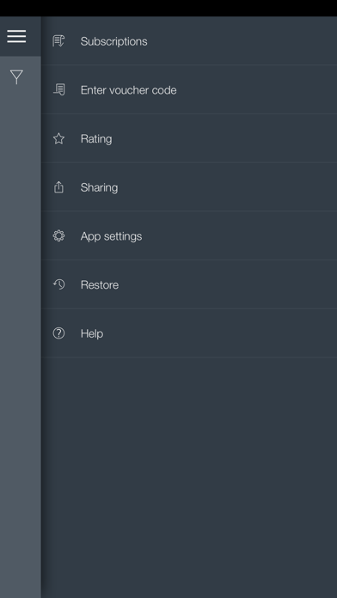337x598 pixels.
Task: Tap blank space right of Restore label
Action: click(x=229, y=284)
